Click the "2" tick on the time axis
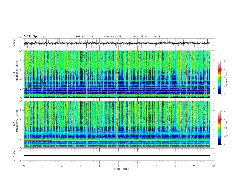The image size is (240, 186). pos(62,166)
